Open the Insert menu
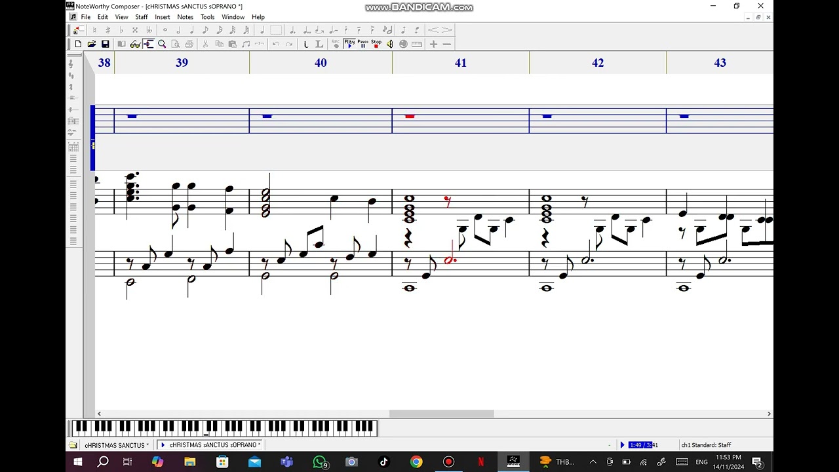 [163, 17]
